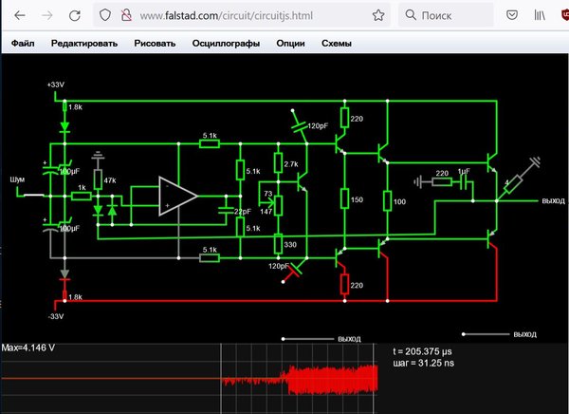The width and height of the screenshot is (569, 414).
Task: Select the op-amp triangle in circuit
Action: coord(178,197)
